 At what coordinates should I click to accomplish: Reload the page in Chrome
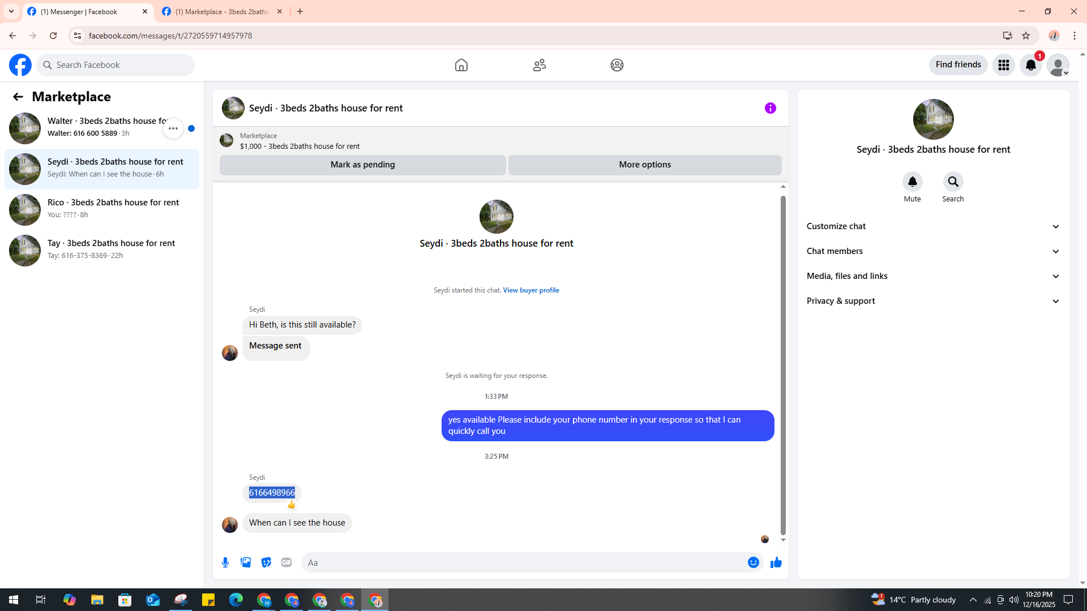click(x=53, y=36)
